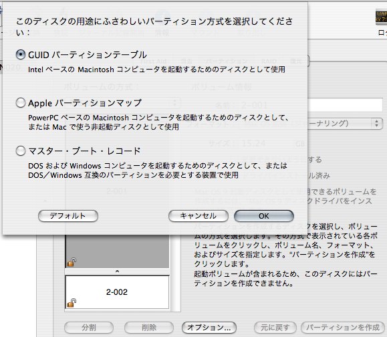Select マスター・ブート・レコード radio button
The width and height of the screenshot is (387, 337).
pos(21,150)
